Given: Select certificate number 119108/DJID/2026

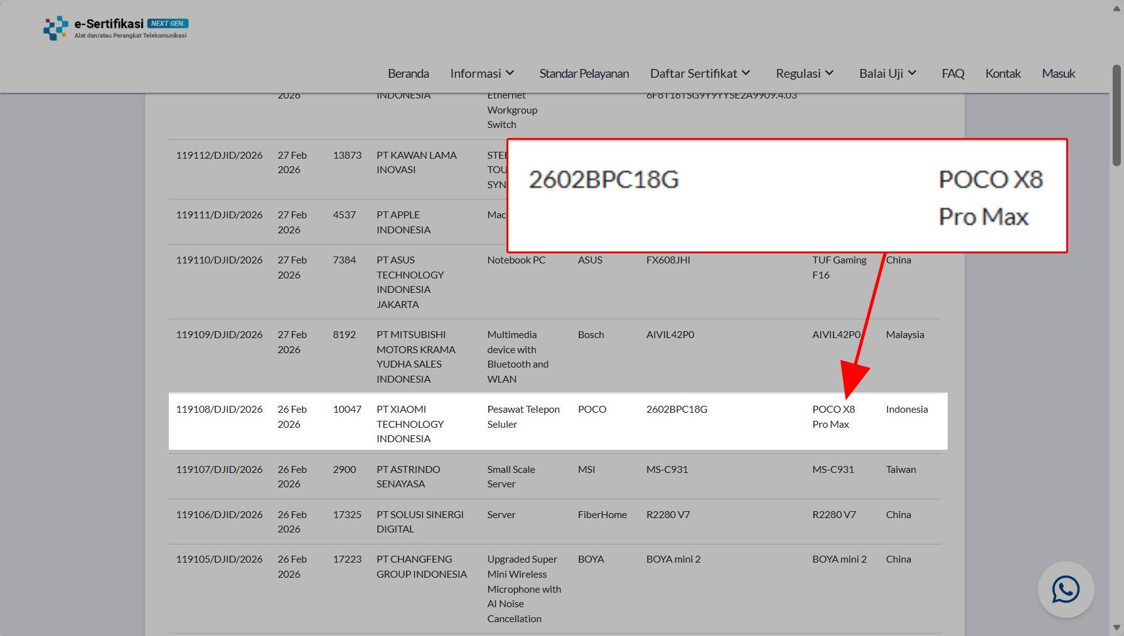Looking at the screenshot, I should 219,409.
